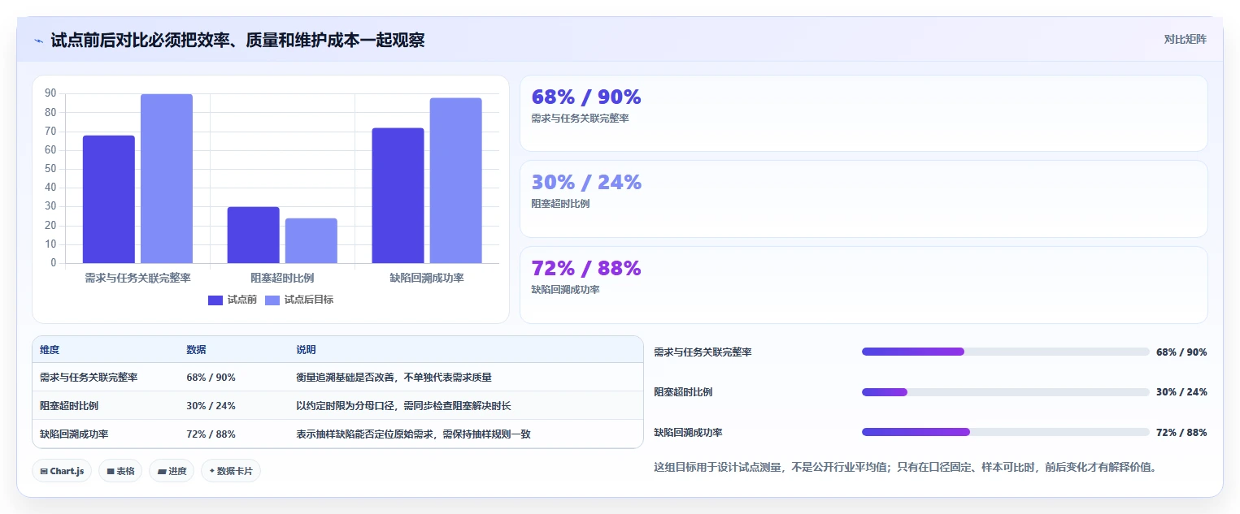Click the icon inside the 进度 chip
This screenshot has width=1240, height=514.
161,471
